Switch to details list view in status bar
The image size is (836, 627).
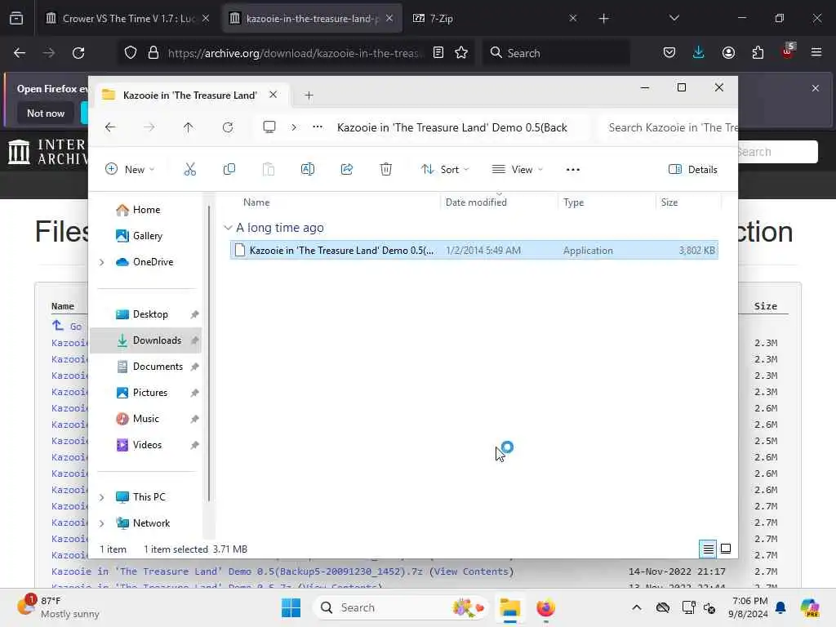708,549
